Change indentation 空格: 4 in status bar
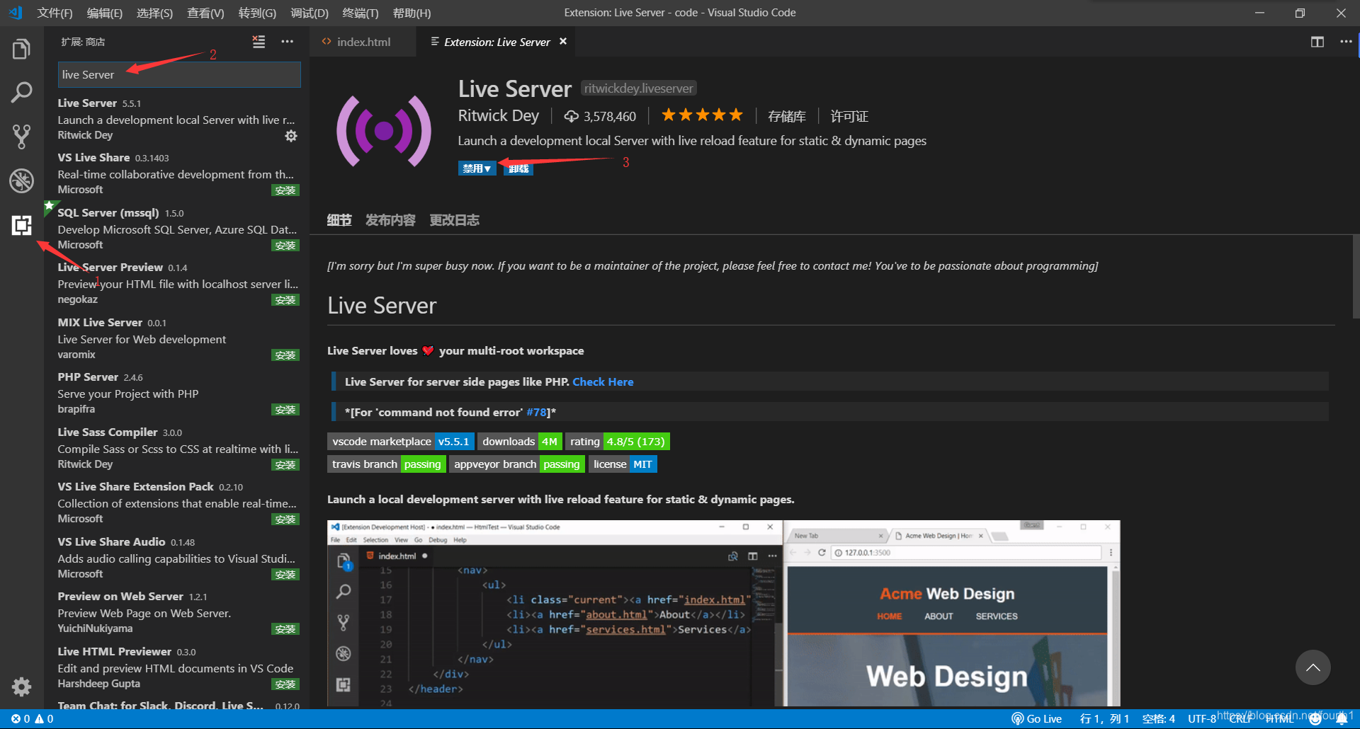Viewport: 1360px width, 729px height. tap(1158, 718)
